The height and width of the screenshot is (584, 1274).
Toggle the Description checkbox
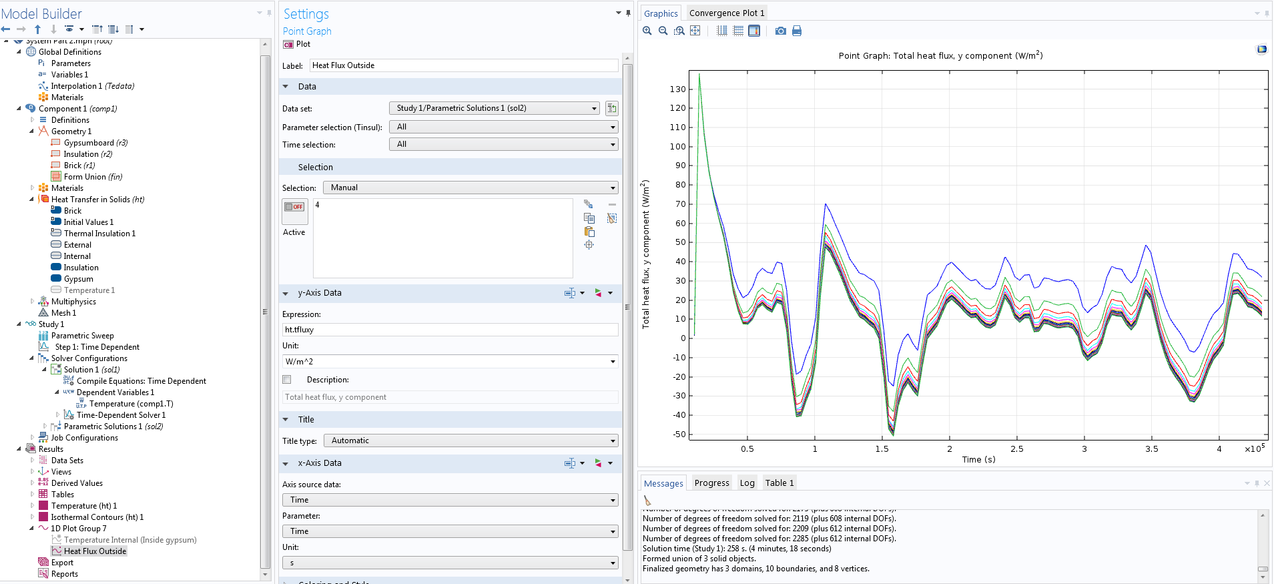pos(287,380)
